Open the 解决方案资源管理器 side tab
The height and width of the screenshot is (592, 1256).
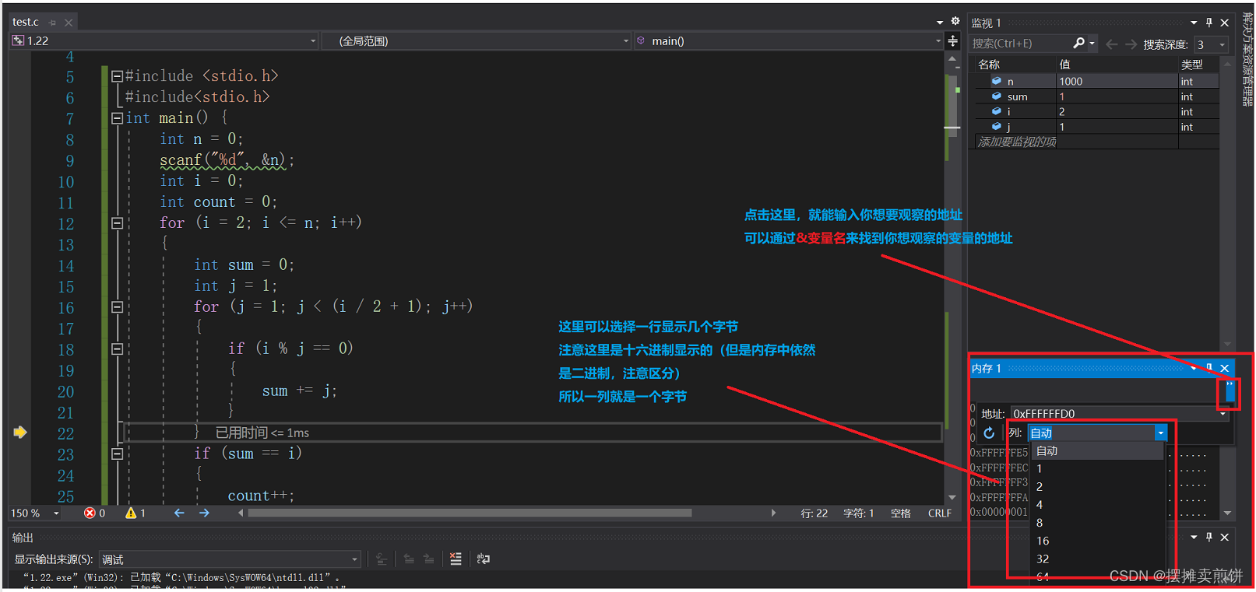point(1247,61)
